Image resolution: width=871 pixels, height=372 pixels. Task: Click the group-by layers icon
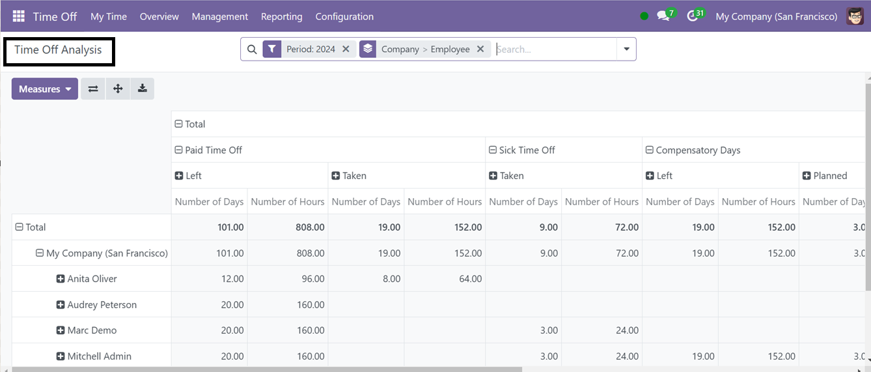click(368, 49)
